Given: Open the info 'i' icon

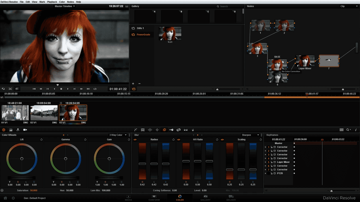Looking at the screenshot, I should [x=356, y=130].
